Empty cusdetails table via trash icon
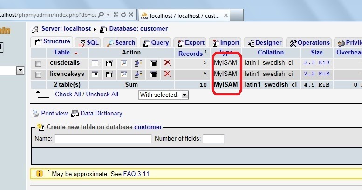This screenshot has width=362, height=190. (x=153, y=63)
